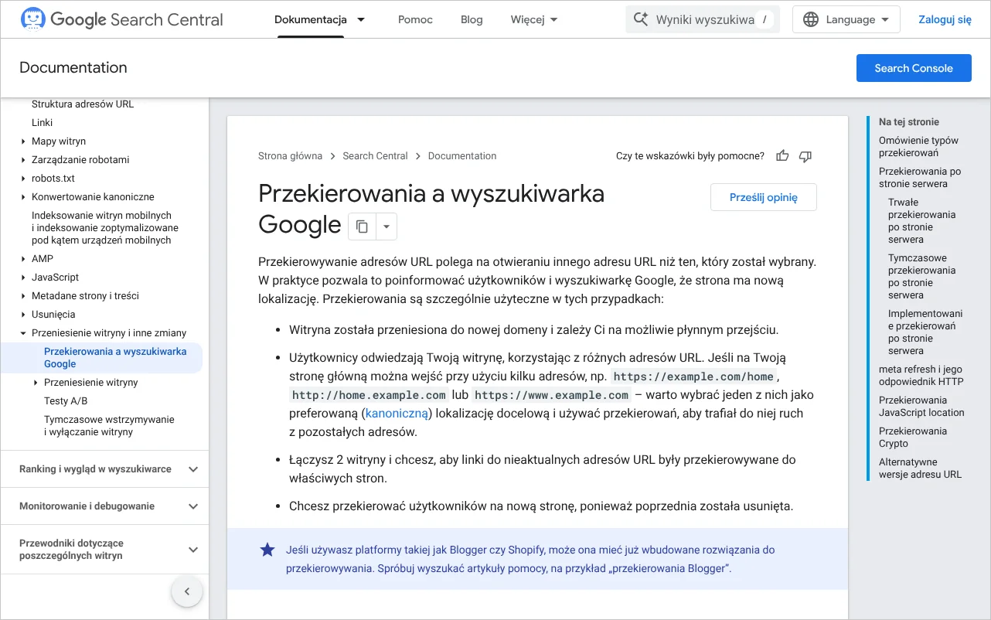Image resolution: width=991 pixels, height=620 pixels.
Task: Click the thumbs up helpful icon
Action: point(782,156)
